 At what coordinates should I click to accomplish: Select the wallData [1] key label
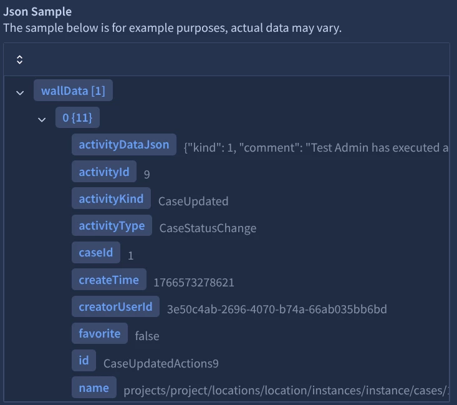point(73,91)
